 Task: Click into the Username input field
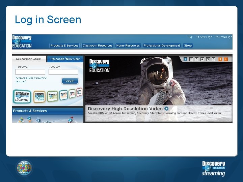(30, 72)
